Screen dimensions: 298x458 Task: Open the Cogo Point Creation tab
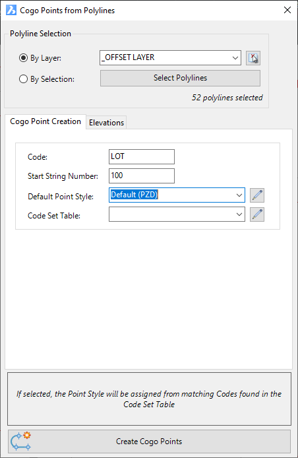pyautogui.click(x=45, y=121)
